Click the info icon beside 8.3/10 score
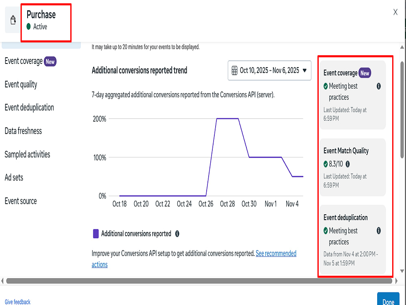Viewport: 406px width, 305px height. pyautogui.click(x=348, y=164)
